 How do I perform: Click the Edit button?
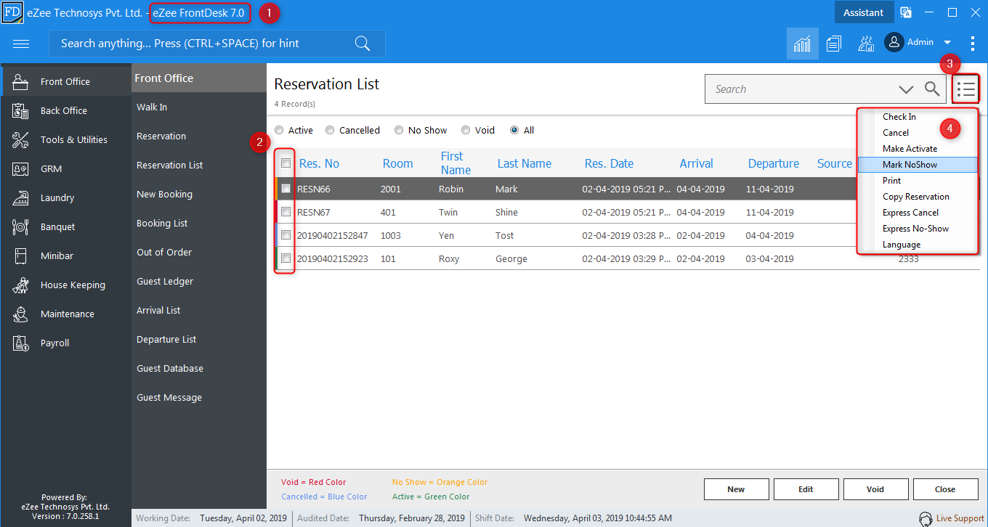806,489
